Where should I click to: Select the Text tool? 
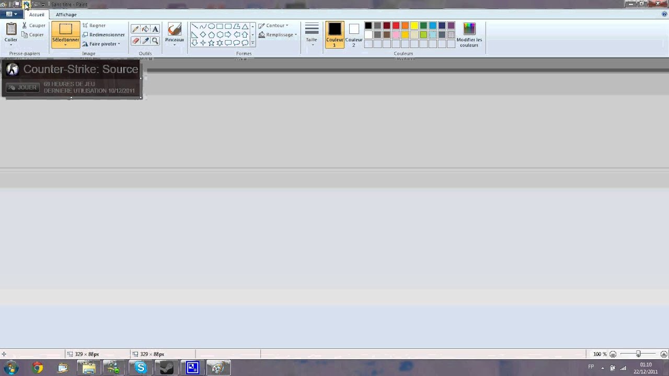point(155,29)
